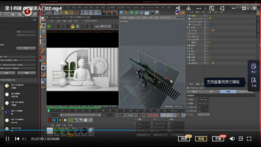Toggle OctaneSky layer visibility box
The height and width of the screenshot is (147, 261).
pos(205,25)
